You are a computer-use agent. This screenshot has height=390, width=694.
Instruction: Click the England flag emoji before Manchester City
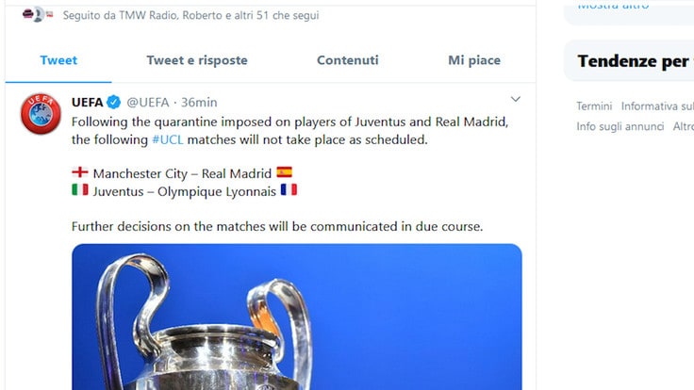[x=80, y=172]
